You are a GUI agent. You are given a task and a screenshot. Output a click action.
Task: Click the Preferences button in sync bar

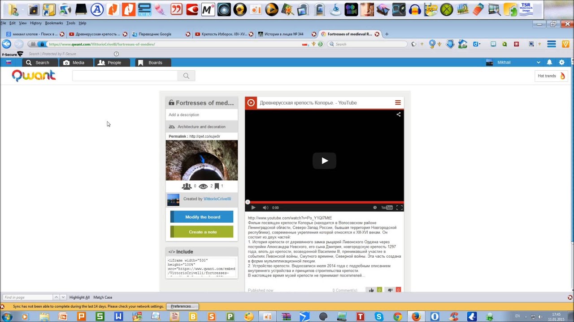182,306
